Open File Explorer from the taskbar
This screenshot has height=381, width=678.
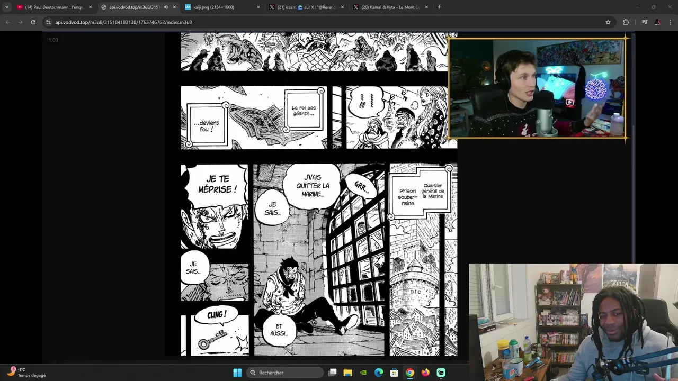point(347,373)
